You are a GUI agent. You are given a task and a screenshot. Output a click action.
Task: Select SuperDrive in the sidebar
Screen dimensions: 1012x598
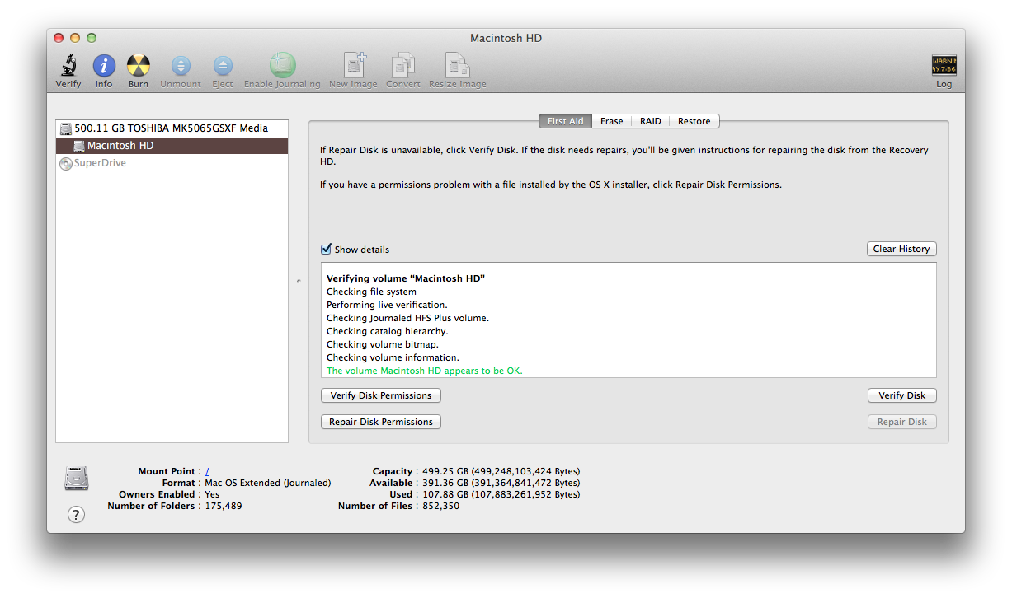coord(172,163)
